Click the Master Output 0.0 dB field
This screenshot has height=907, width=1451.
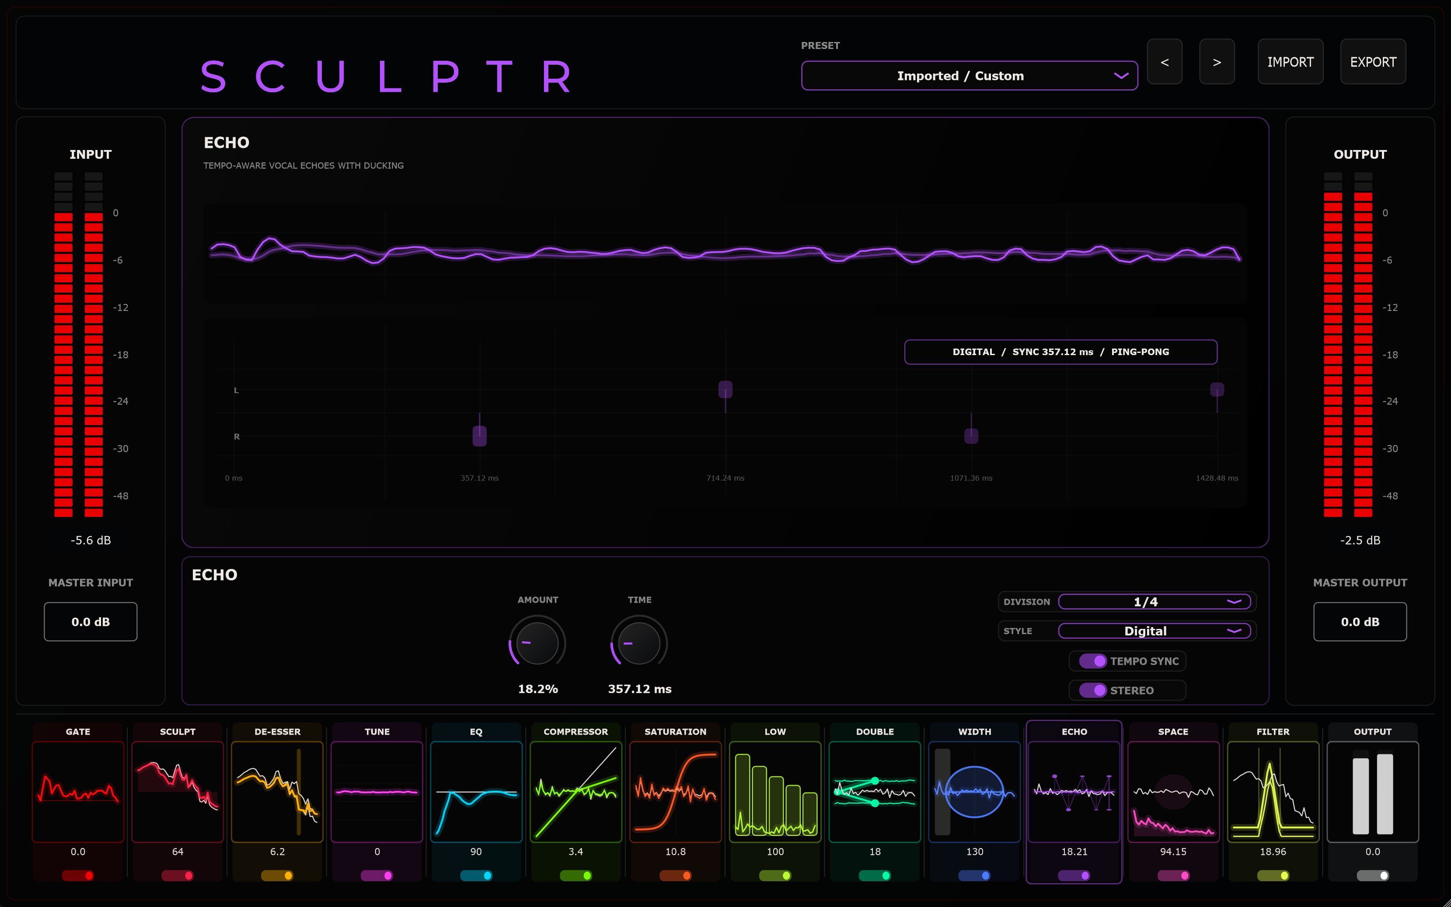(x=1360, y=621)
